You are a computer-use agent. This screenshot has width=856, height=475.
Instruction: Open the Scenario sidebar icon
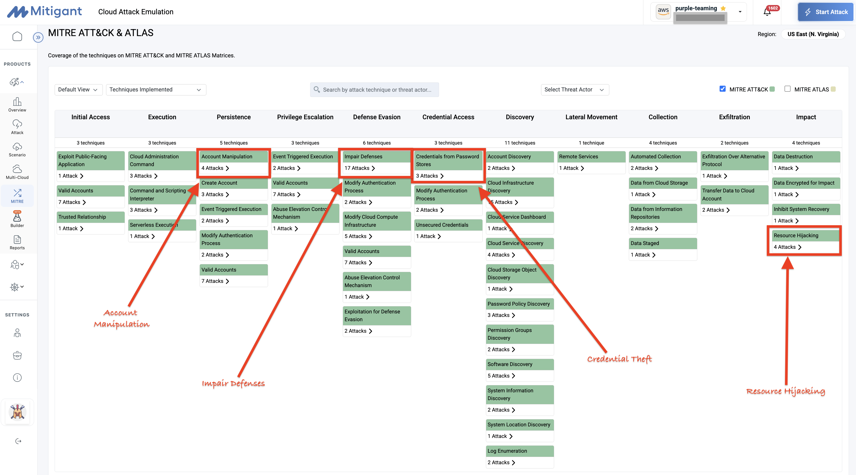point(17,149)
